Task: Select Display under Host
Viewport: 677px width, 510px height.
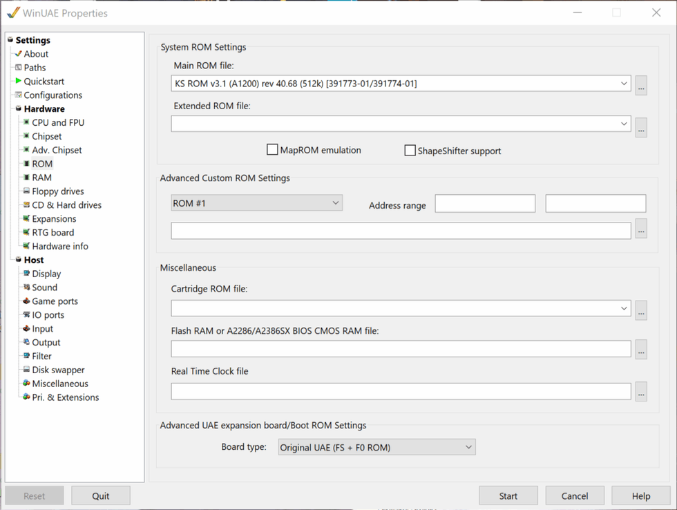Action: pos(46,274)
